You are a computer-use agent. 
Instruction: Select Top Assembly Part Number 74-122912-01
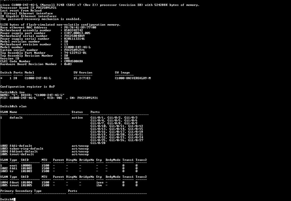[x=75, y=53]
